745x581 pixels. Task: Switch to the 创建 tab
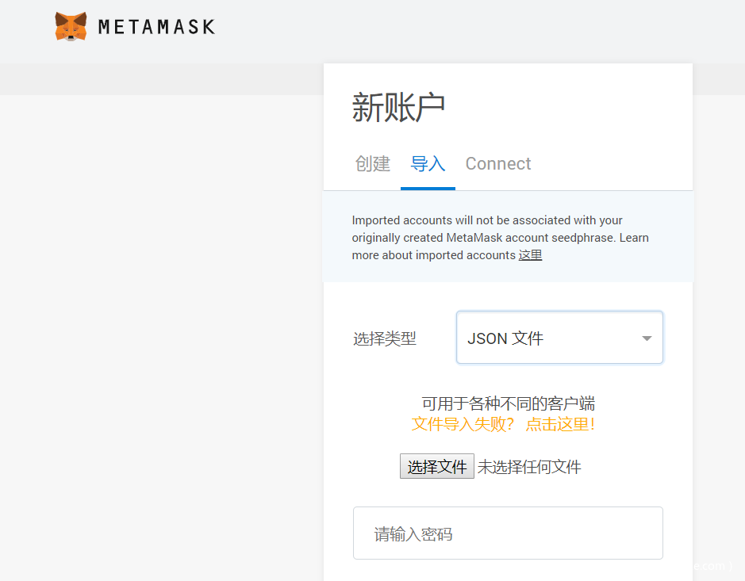[x=373, y=164]
